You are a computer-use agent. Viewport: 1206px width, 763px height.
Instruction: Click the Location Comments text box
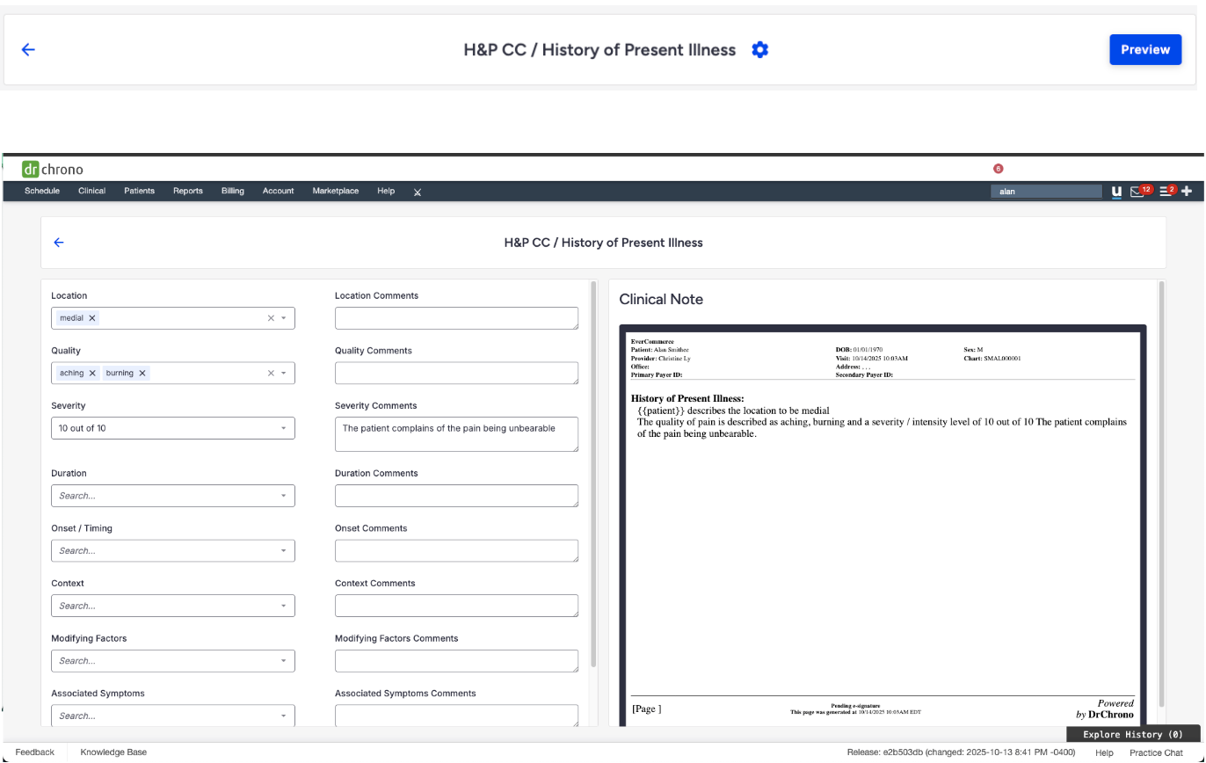tap(456, 318)
